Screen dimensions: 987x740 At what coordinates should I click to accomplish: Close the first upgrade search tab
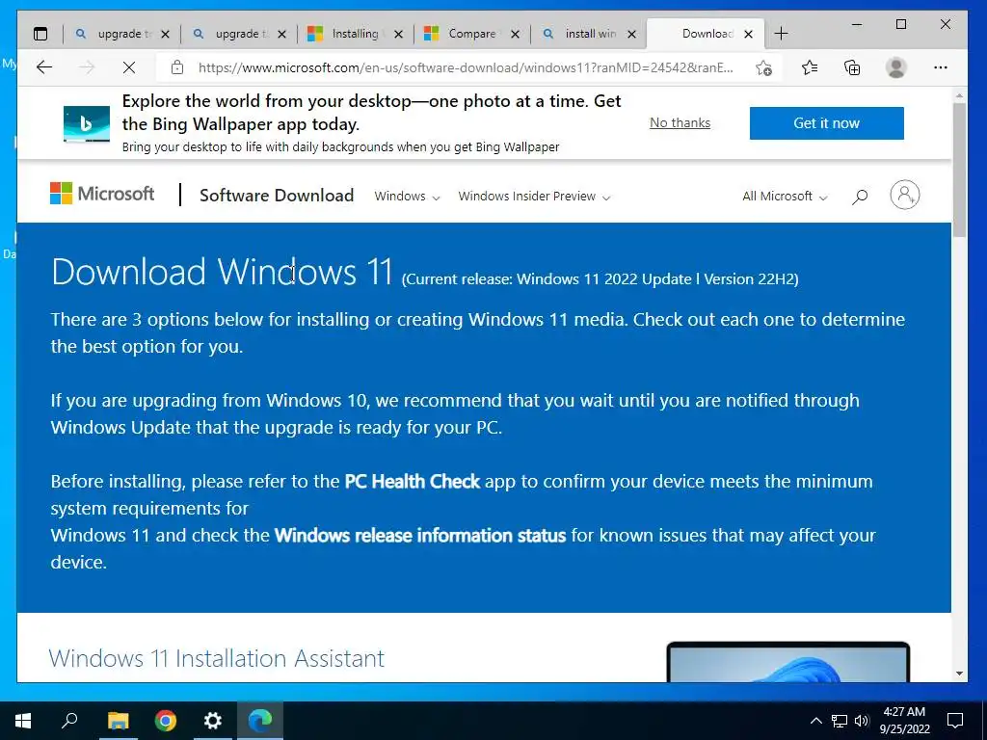pyautogui.click(x=165, y=34)
